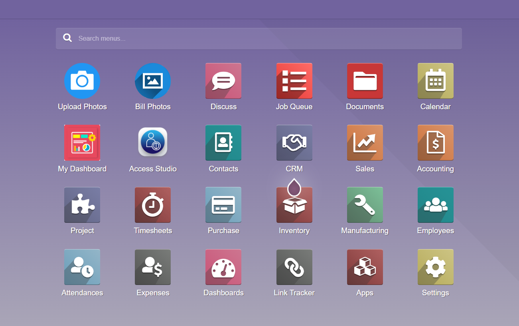Open the Sales chart icon
The height and width of the screenshot is (326, 519).
click(x=365, y=143)
